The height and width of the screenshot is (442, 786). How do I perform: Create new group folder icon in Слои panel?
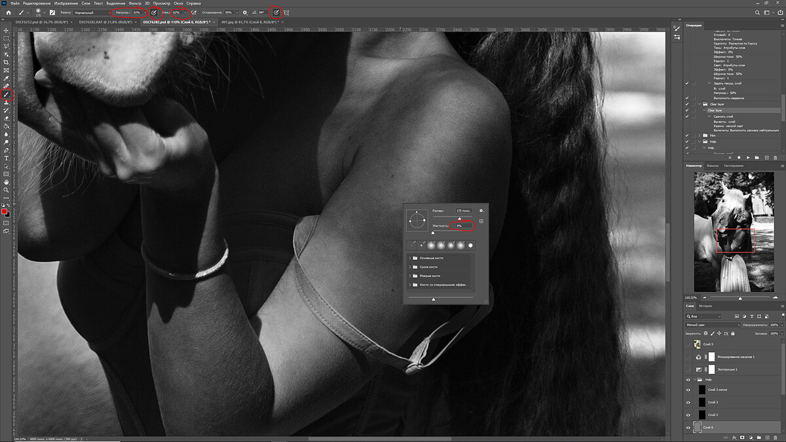click(758, 437)
